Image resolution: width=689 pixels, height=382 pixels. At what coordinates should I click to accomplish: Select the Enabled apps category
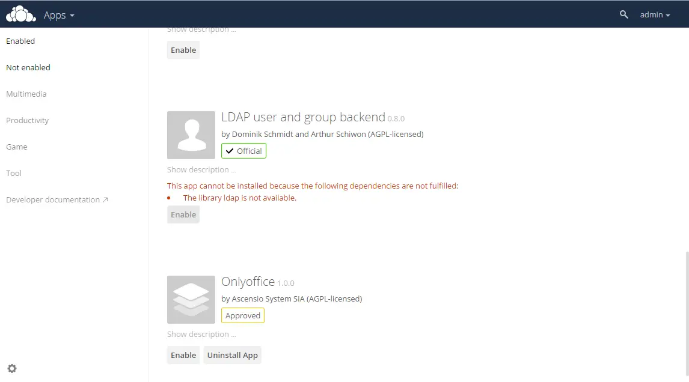coord(20,41)
